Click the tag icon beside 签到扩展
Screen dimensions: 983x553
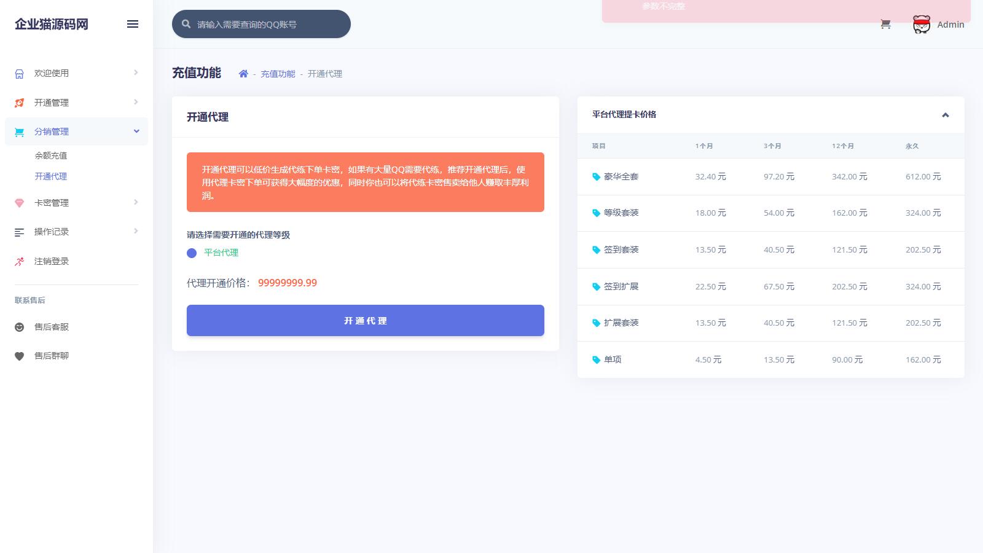click(x=596, y=287)
